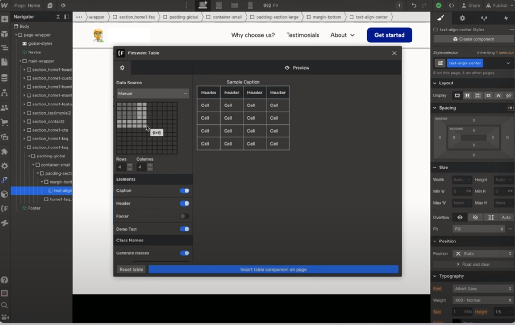This screenshot has width=515, height=325.
Task: Click the Publish button
Action: point(499,6)
